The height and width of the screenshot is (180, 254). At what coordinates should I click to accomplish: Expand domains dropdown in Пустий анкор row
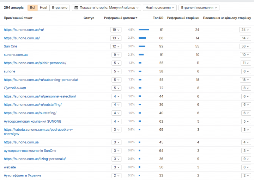(x=116, y=88)
